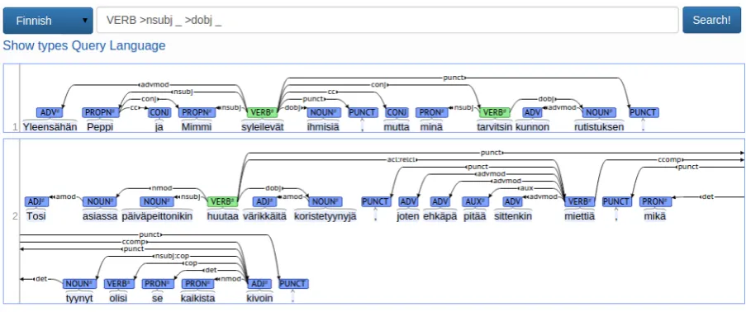746x312 pixels.
Task: Select the CONJ tag above mutta
Action: point(396,113)
